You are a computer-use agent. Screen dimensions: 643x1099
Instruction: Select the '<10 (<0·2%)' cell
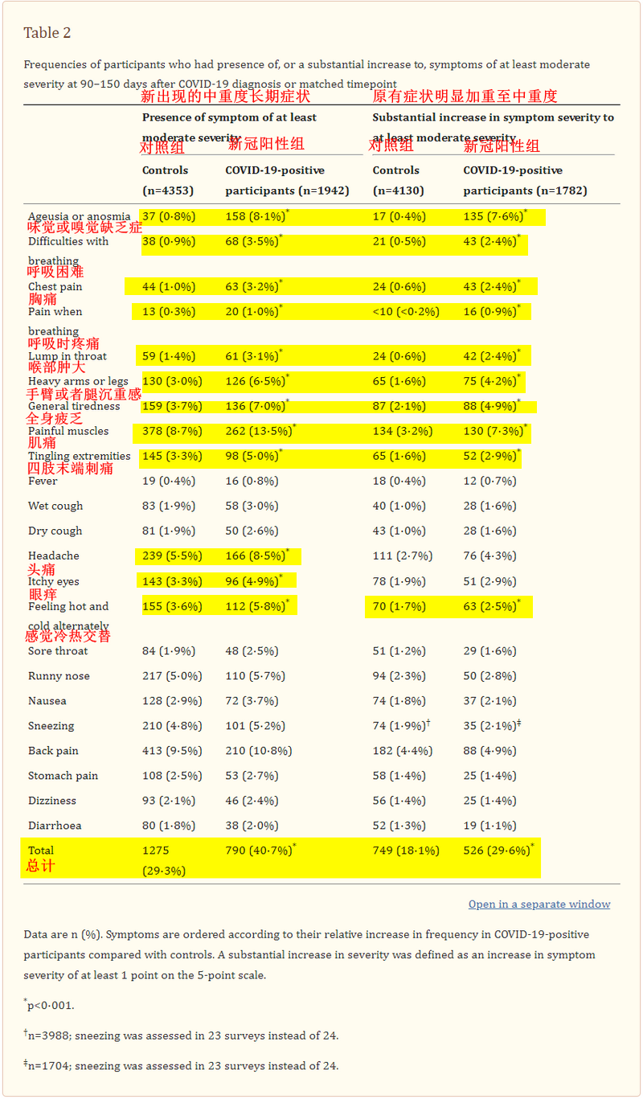[406, 312]
